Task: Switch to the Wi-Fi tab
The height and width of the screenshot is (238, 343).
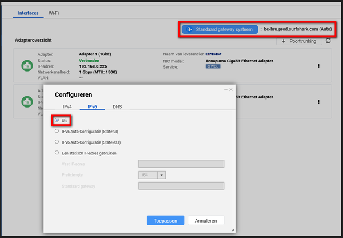Action: [x=54, y=12]
